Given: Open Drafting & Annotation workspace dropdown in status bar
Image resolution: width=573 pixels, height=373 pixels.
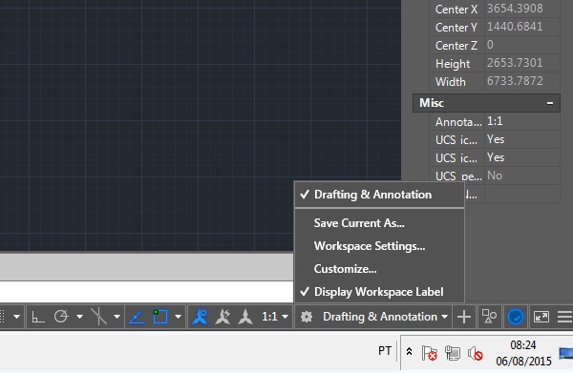Looking at the screenshot, I should [385, 317].
